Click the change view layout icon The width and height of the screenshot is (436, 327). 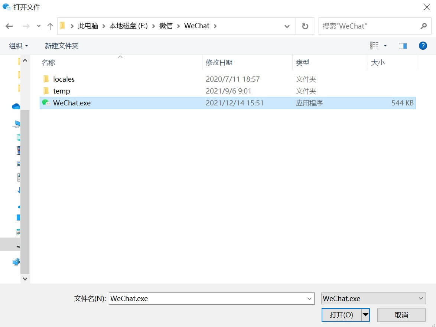[x=374, y=45]
